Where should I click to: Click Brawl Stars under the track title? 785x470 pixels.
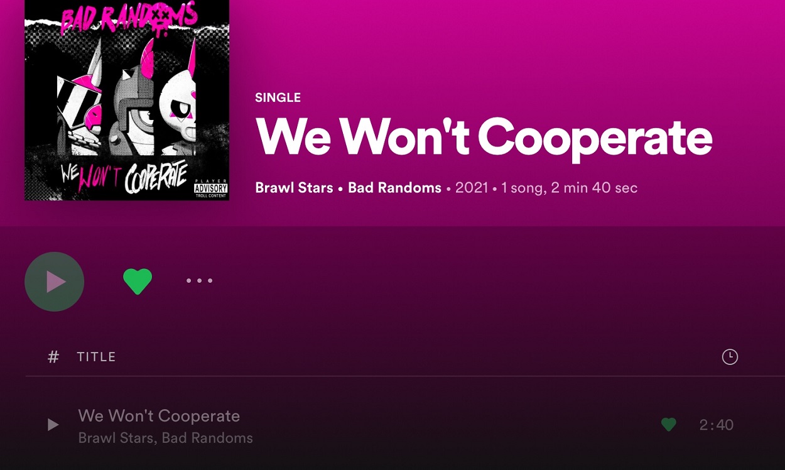(x=116, y=438)
